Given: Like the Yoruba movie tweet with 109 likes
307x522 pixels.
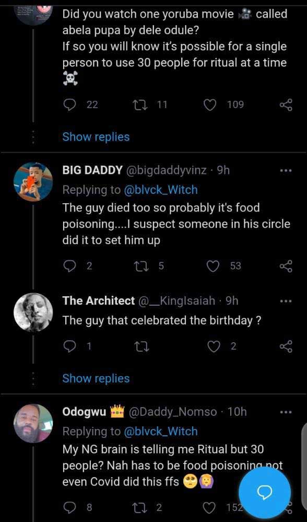Looking at the screenshot, I should [210, 105].
